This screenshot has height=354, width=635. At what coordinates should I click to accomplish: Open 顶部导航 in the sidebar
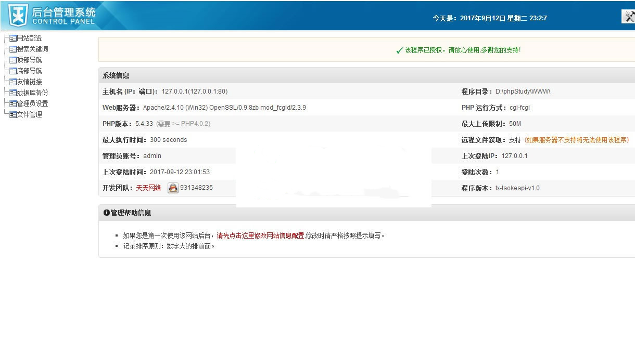pos(29,60)
